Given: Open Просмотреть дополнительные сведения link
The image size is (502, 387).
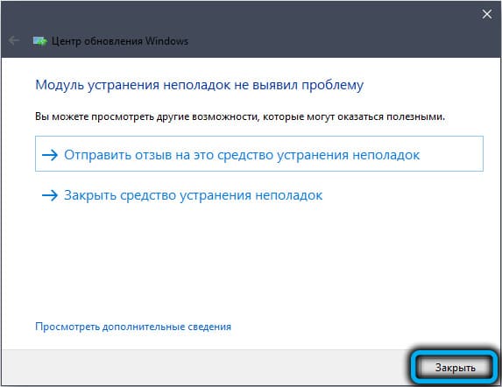Looking at the screenshot, I should click(x=133, y=327).
